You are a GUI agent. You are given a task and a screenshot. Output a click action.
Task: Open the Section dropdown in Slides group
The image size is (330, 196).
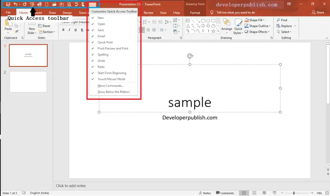tap(47, 32)
